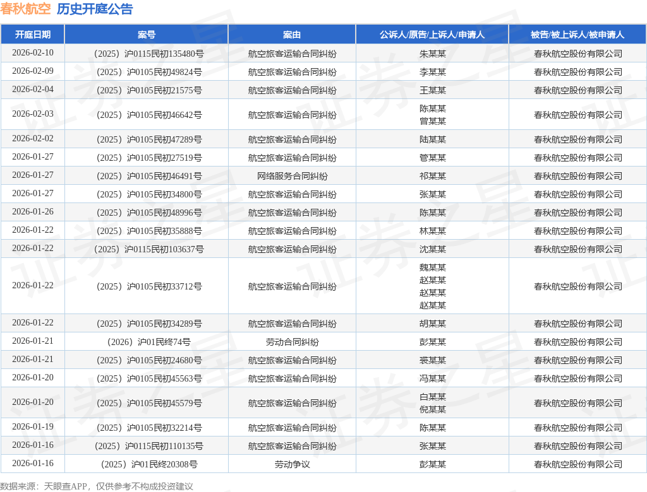Image resolution: width=647 pixels, height=492 pixels.
Task: Click the date 2026-01-26
Action: (x=33, y=212)
